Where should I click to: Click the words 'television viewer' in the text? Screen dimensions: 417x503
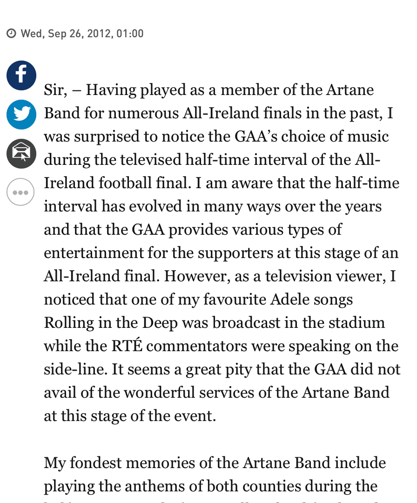pos(325,276)
